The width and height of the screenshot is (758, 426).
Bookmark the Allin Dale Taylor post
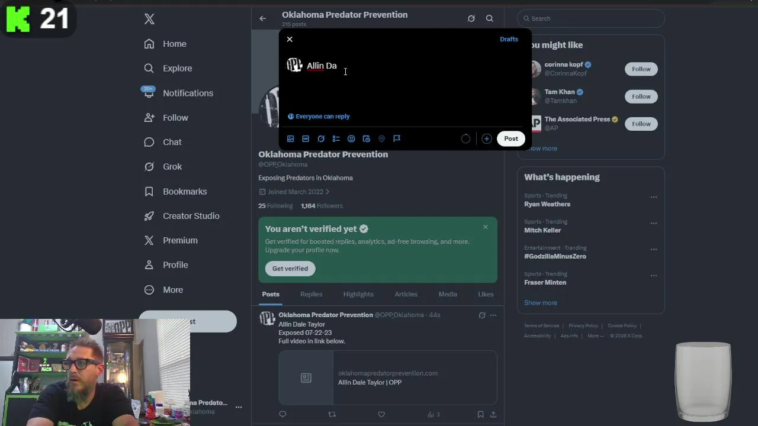tap(480, 415)
